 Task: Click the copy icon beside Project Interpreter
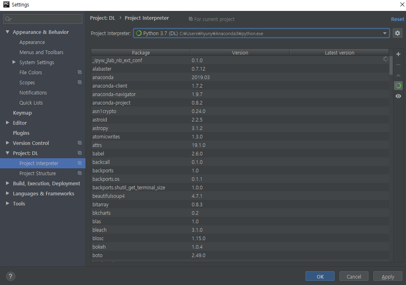click(x=80, y=163)
